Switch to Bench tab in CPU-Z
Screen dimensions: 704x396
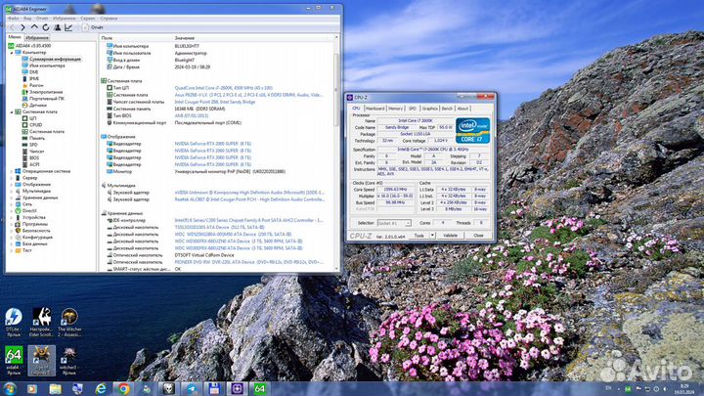tap(447, 109)
